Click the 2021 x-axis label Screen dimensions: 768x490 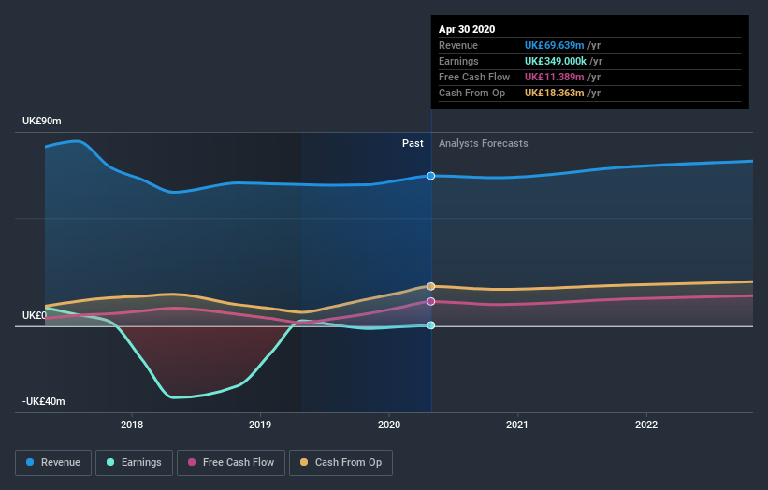(517, 425)
